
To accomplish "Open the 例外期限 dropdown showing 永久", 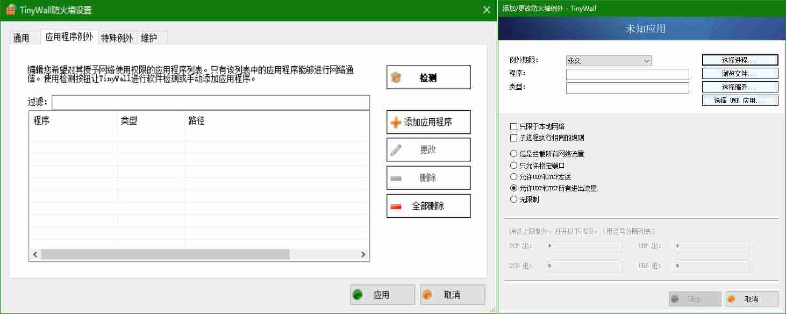I will pos(609,61).
